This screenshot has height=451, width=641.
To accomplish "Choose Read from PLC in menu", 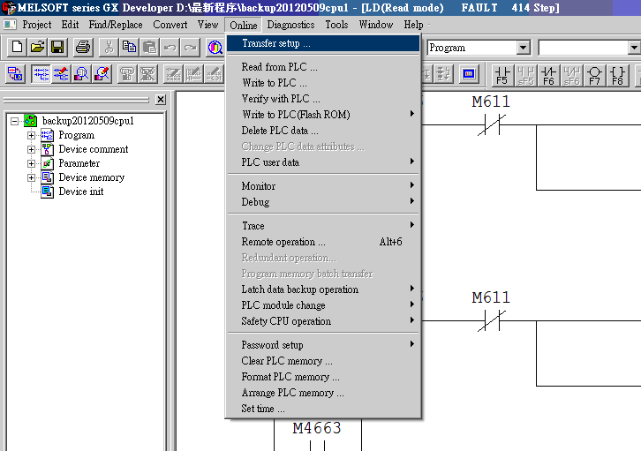I will click(324, 66).
